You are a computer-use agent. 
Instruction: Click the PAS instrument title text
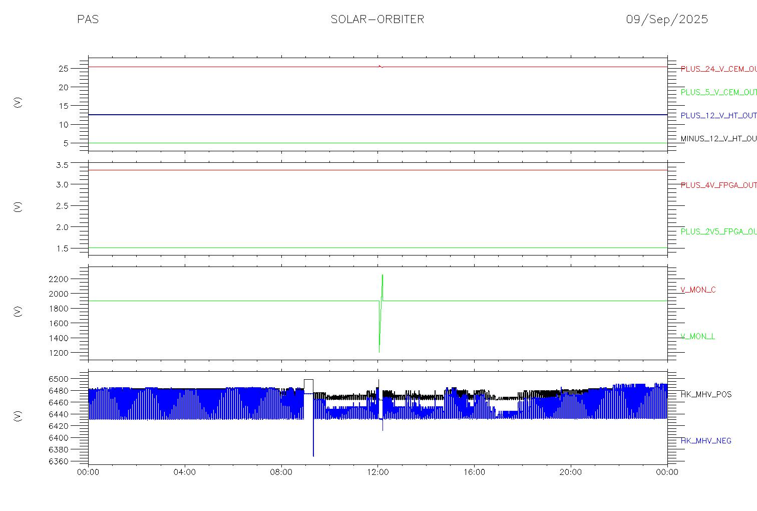click(88, 19)
